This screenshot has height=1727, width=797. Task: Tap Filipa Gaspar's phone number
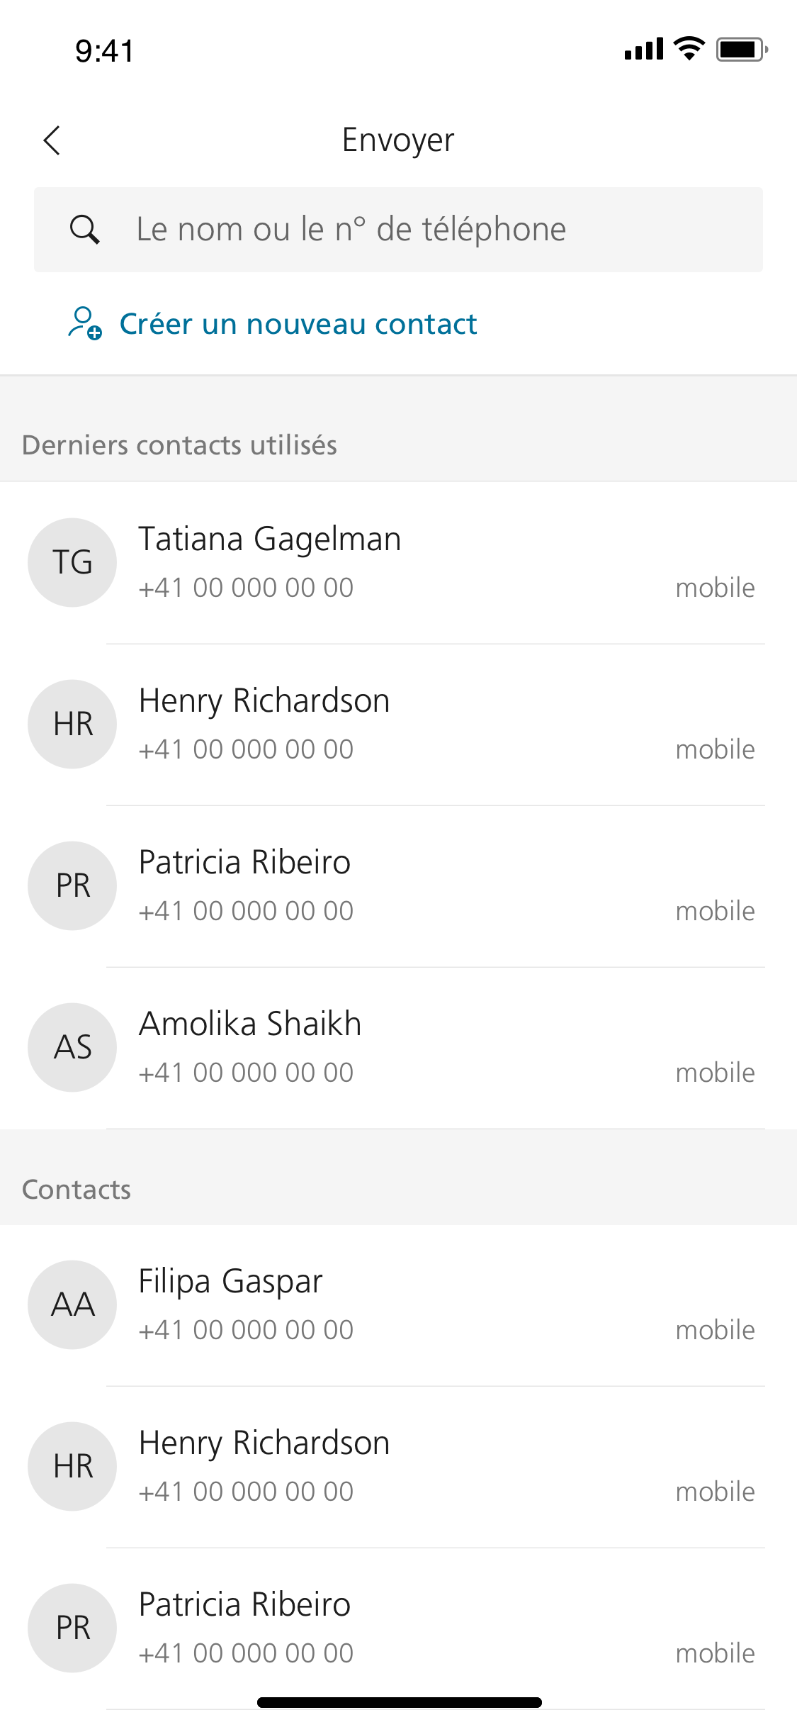[246, 1331]
